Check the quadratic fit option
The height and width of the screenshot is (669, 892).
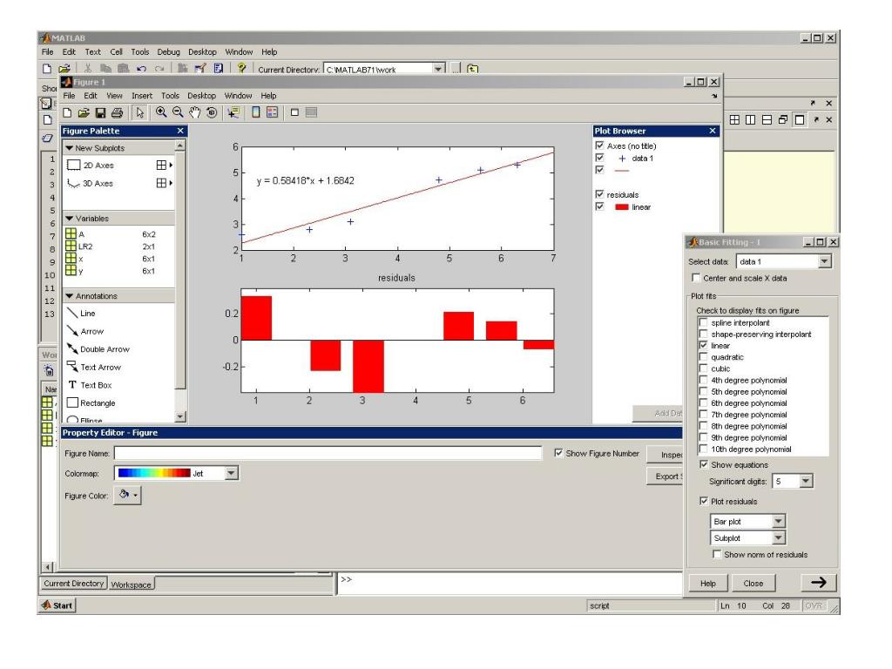tap(704, 356)
